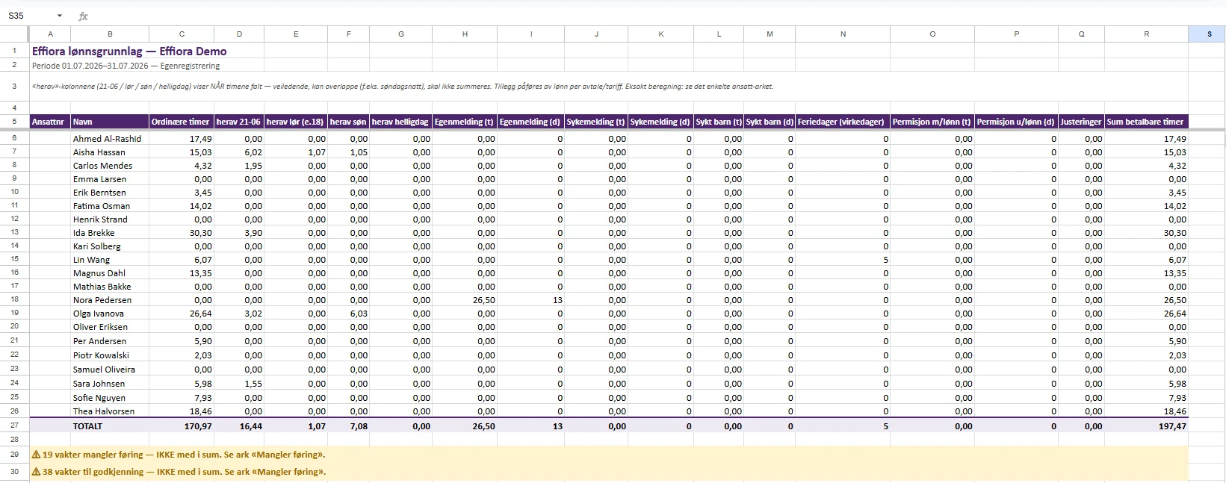This screenshot has height=483, width=1226.
Task: Click Sum betalbare timer header cell
Action: click(x=1146, y=122)
